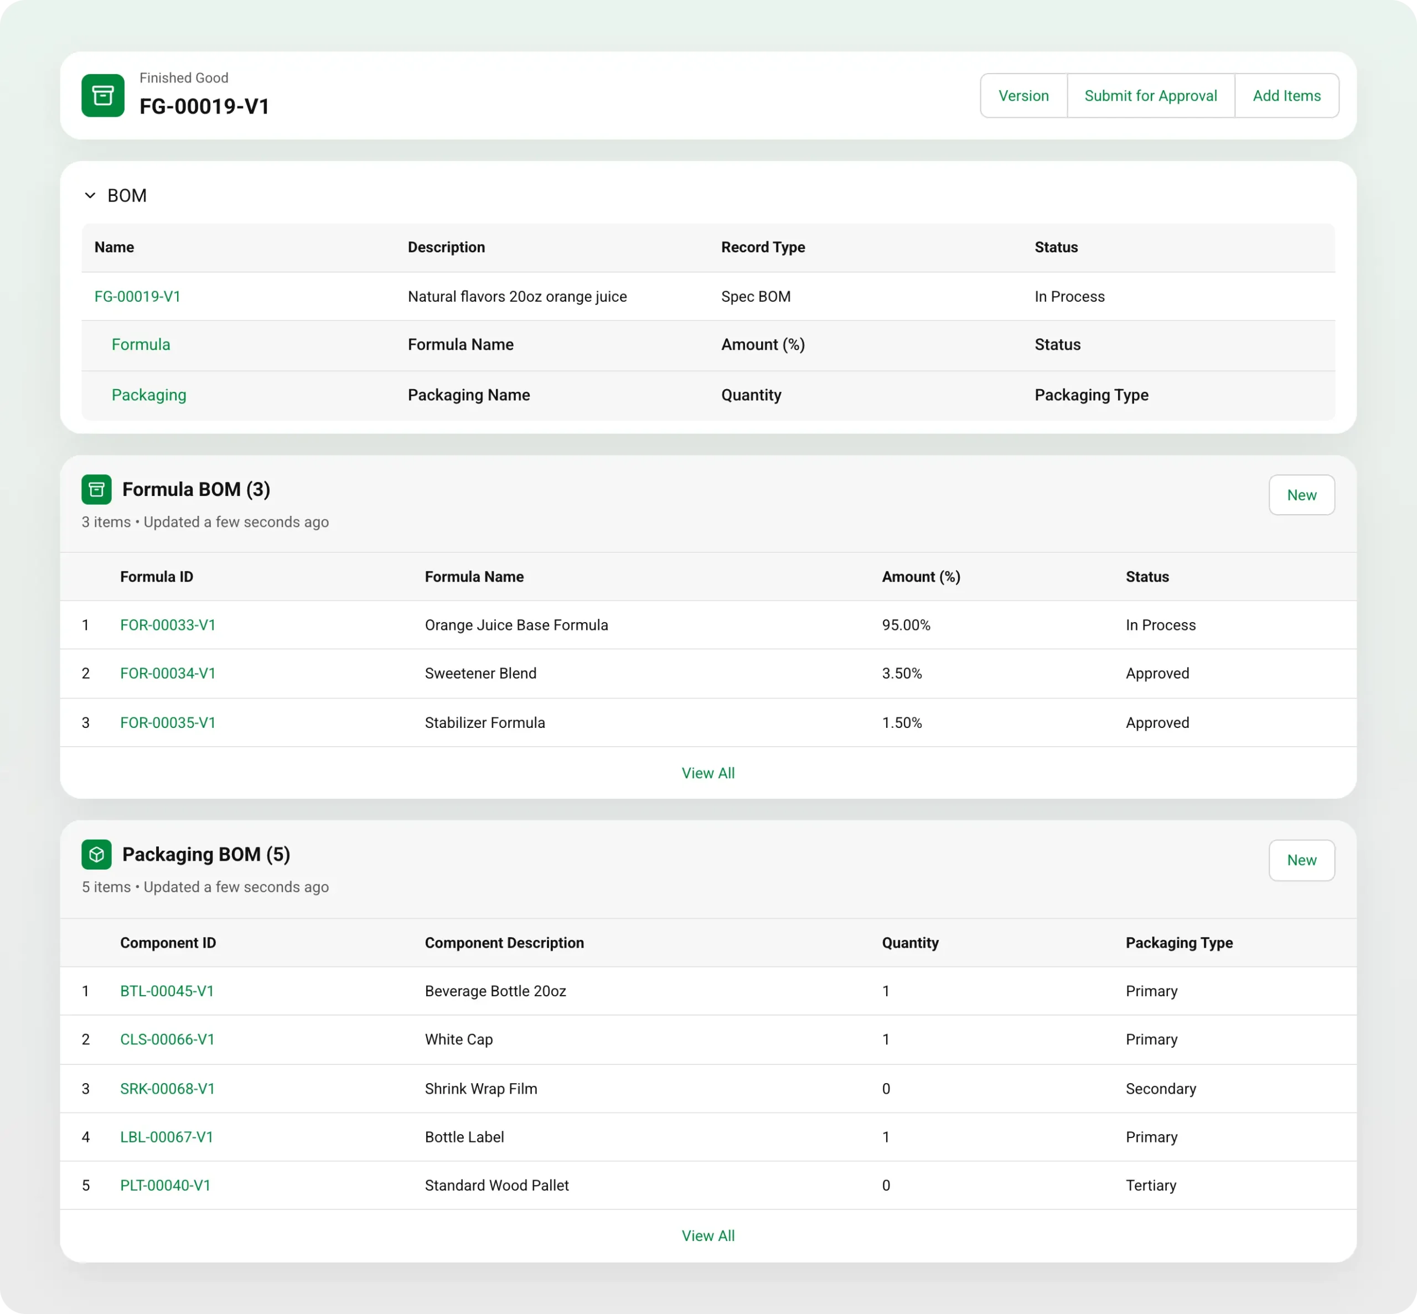The height and width of the screenshot is (1314, 1417).
Task: Open formula FOR-00034-V1
Action: pyautogui.click(x=168, y=674)
